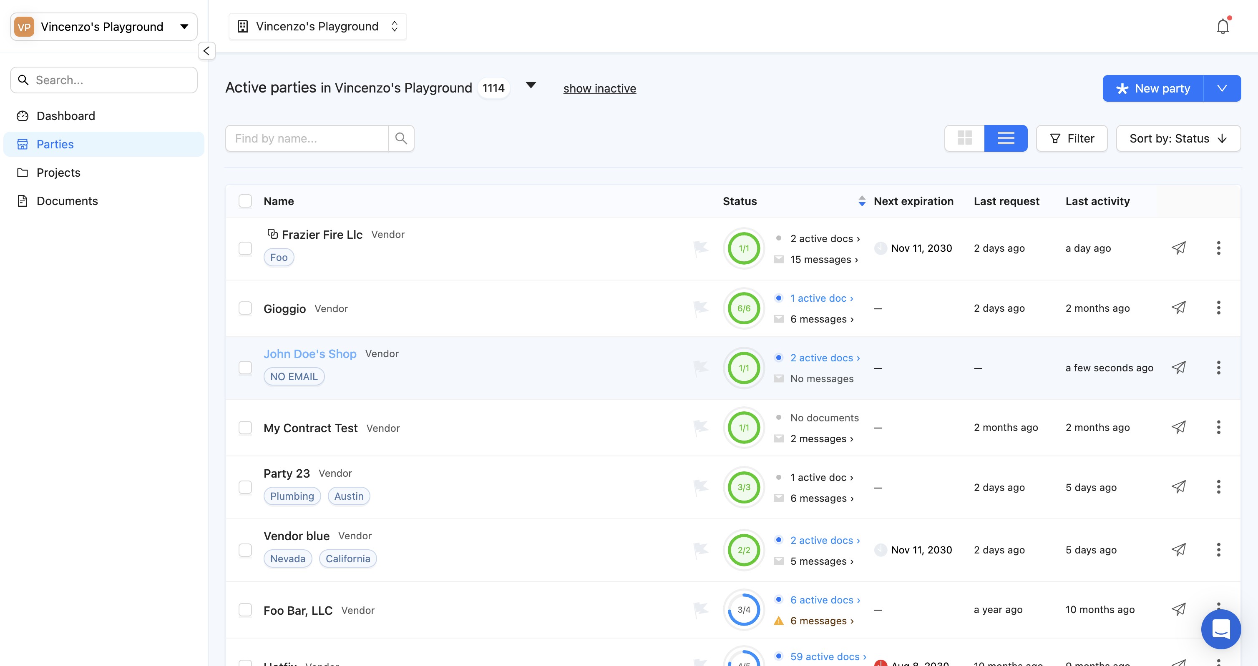
Task: Open the notifications bell
Action: tap(1223, 26)
